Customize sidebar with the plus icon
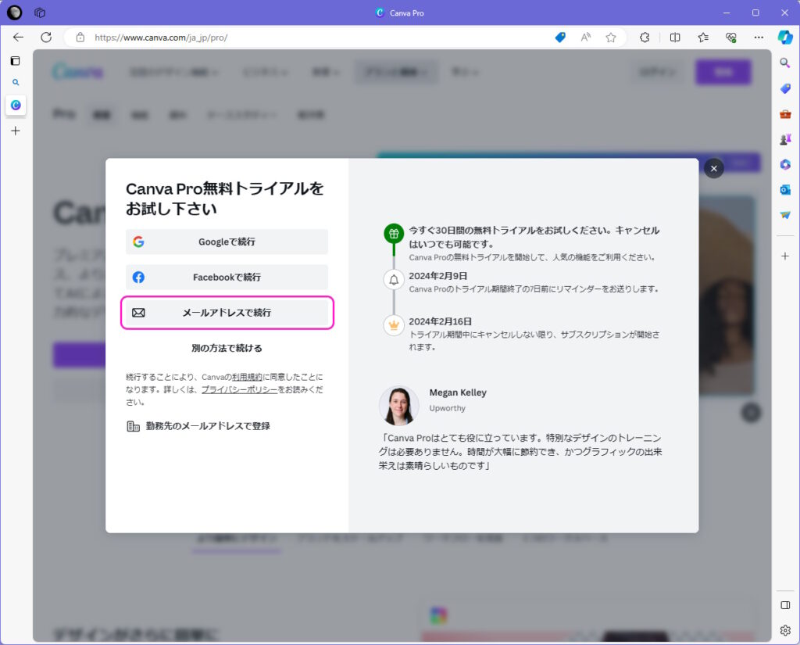This screenshot has height=645, width=800. click(x=785, y=256)
